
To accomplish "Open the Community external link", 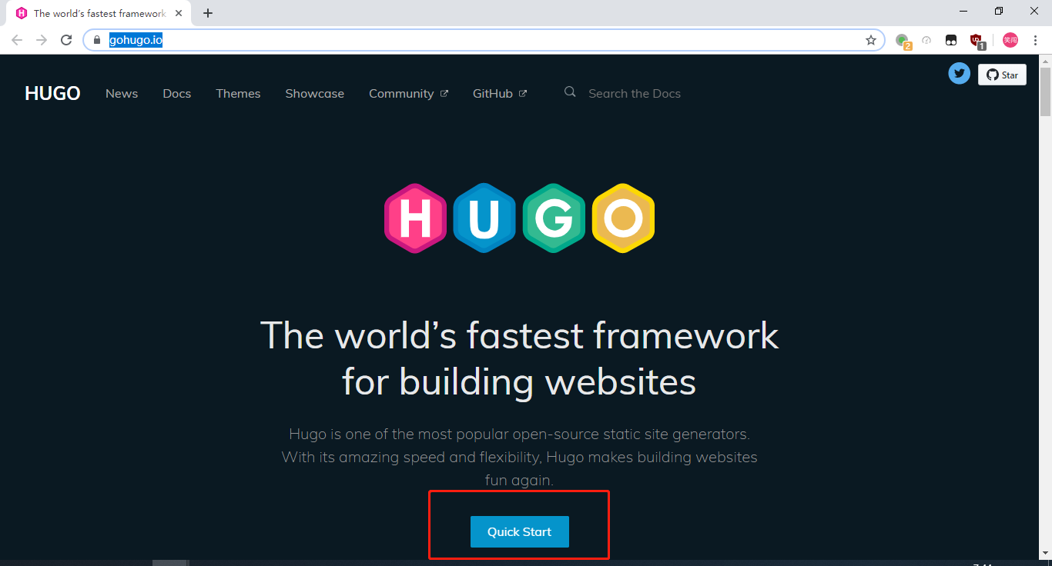I will tap(408, 94).
